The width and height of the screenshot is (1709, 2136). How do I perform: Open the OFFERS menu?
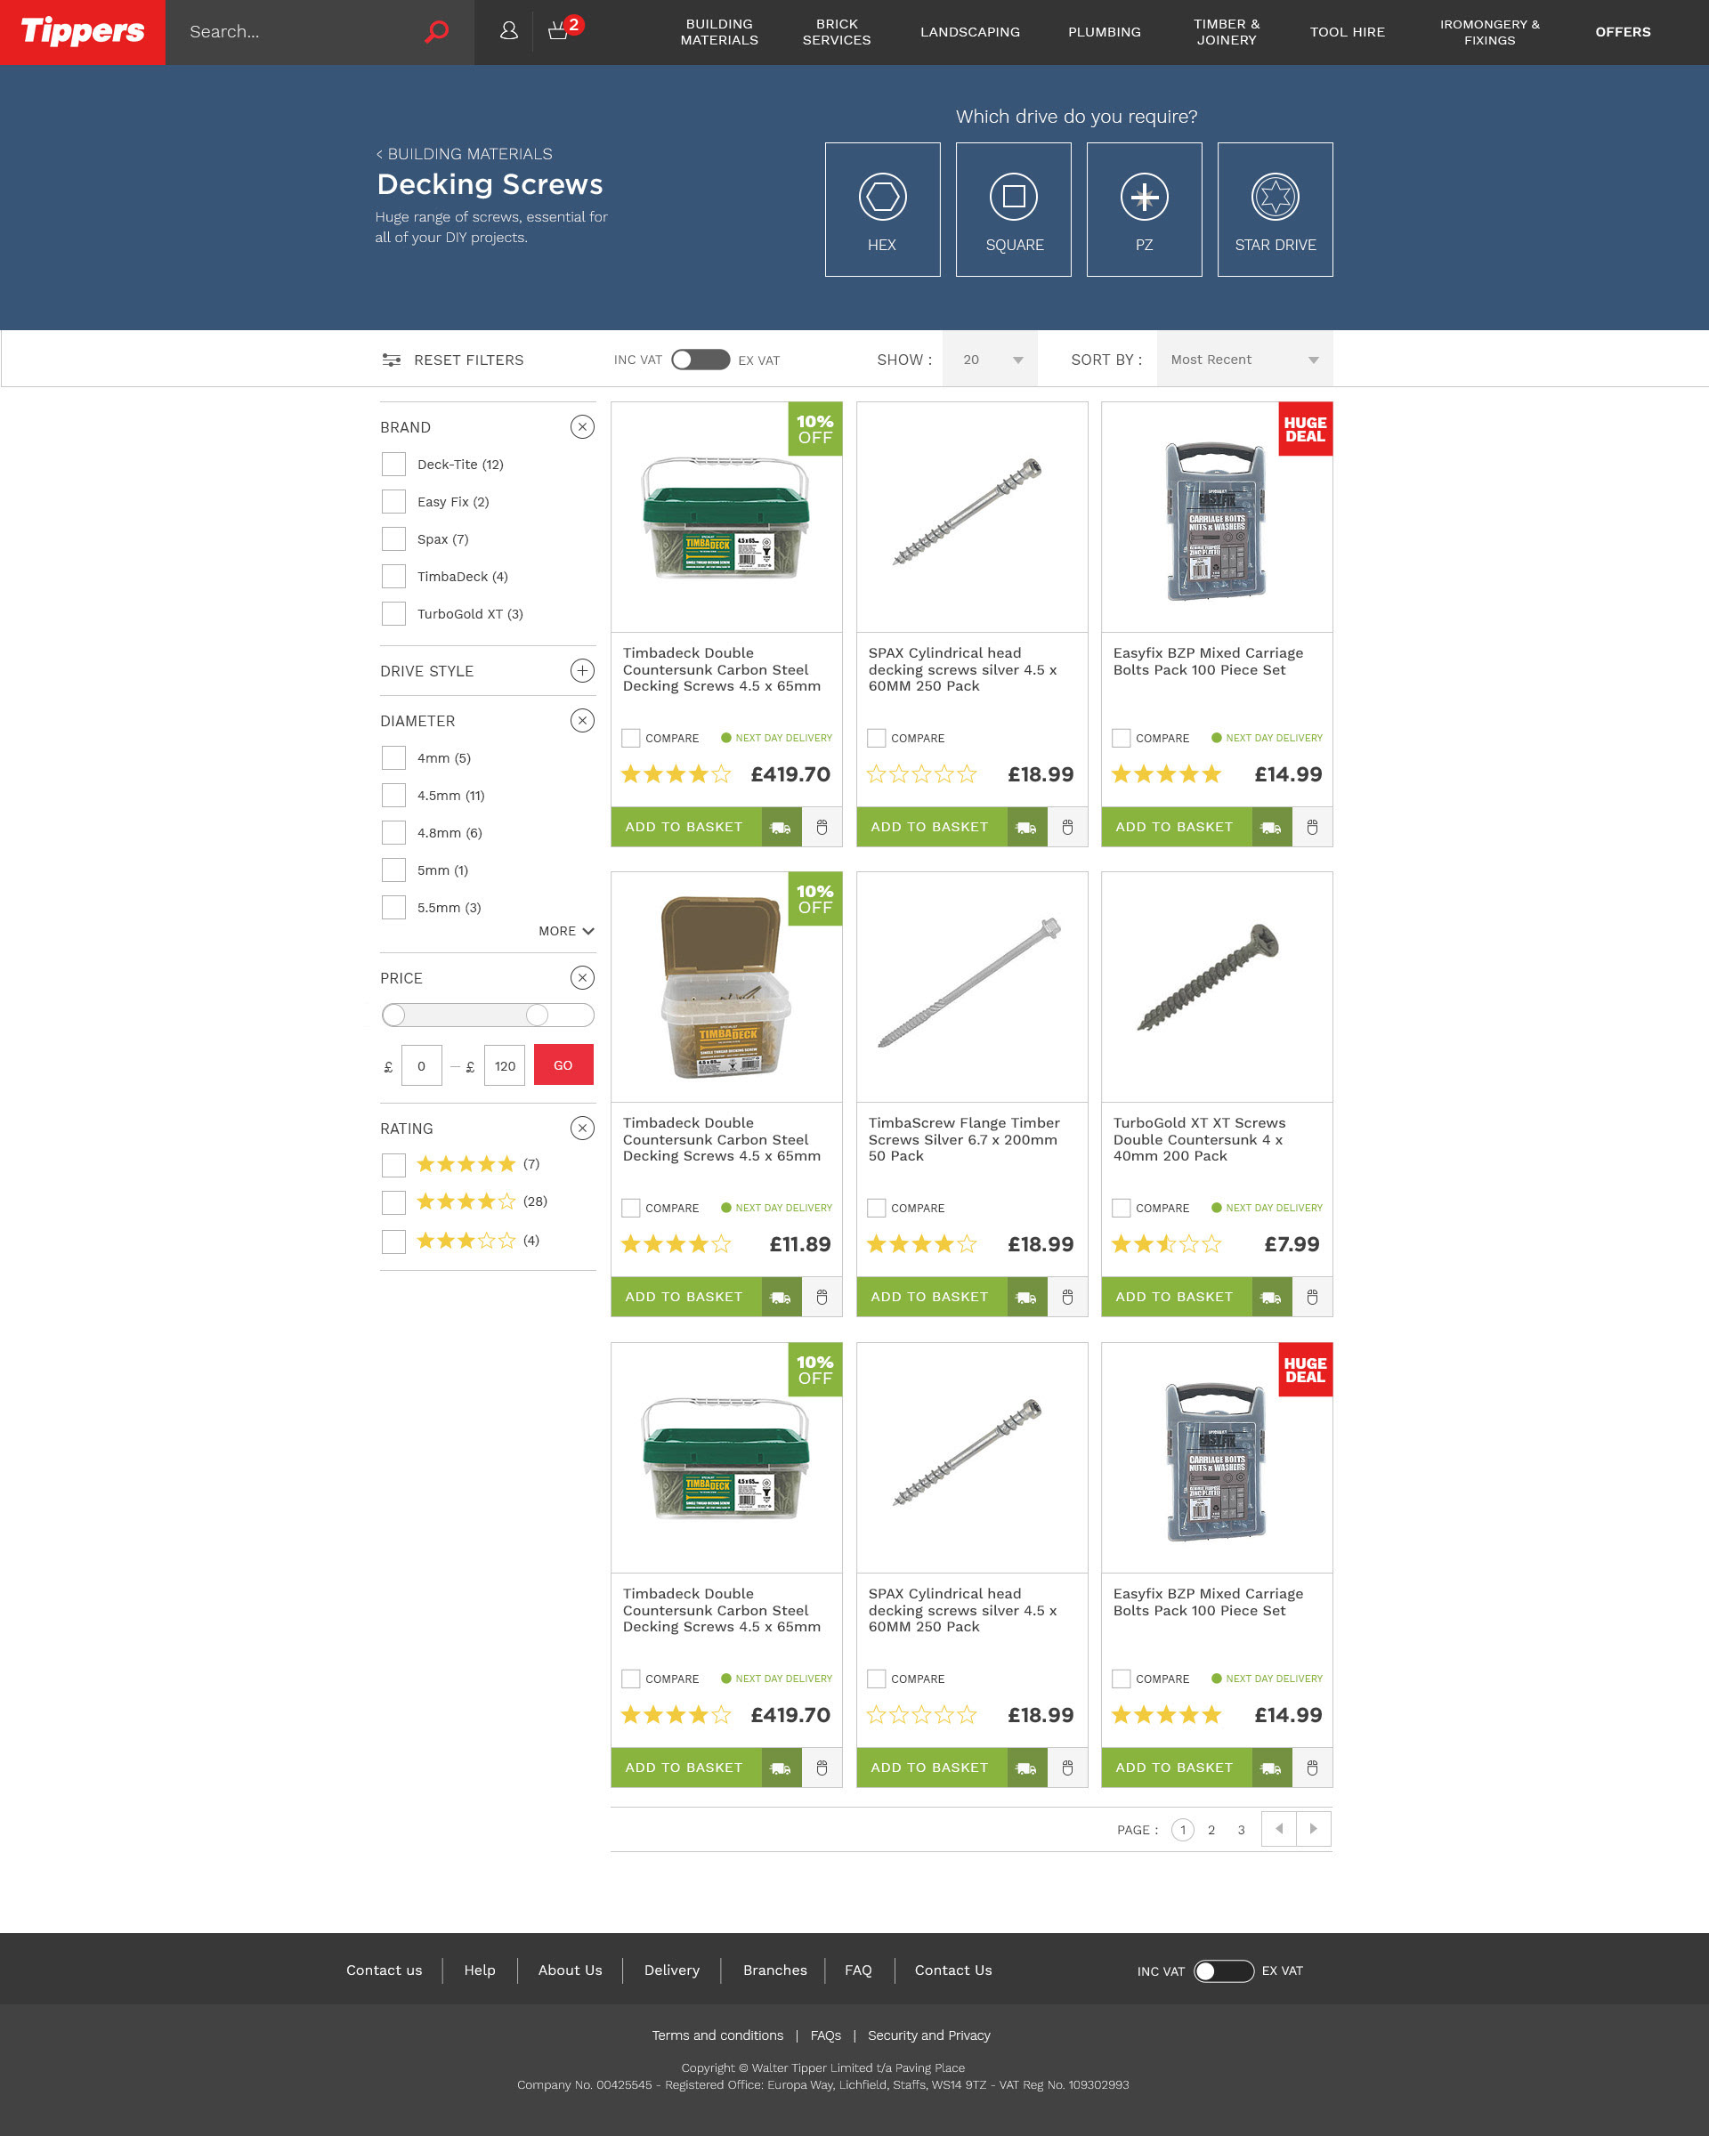[x=1622, y=32]
